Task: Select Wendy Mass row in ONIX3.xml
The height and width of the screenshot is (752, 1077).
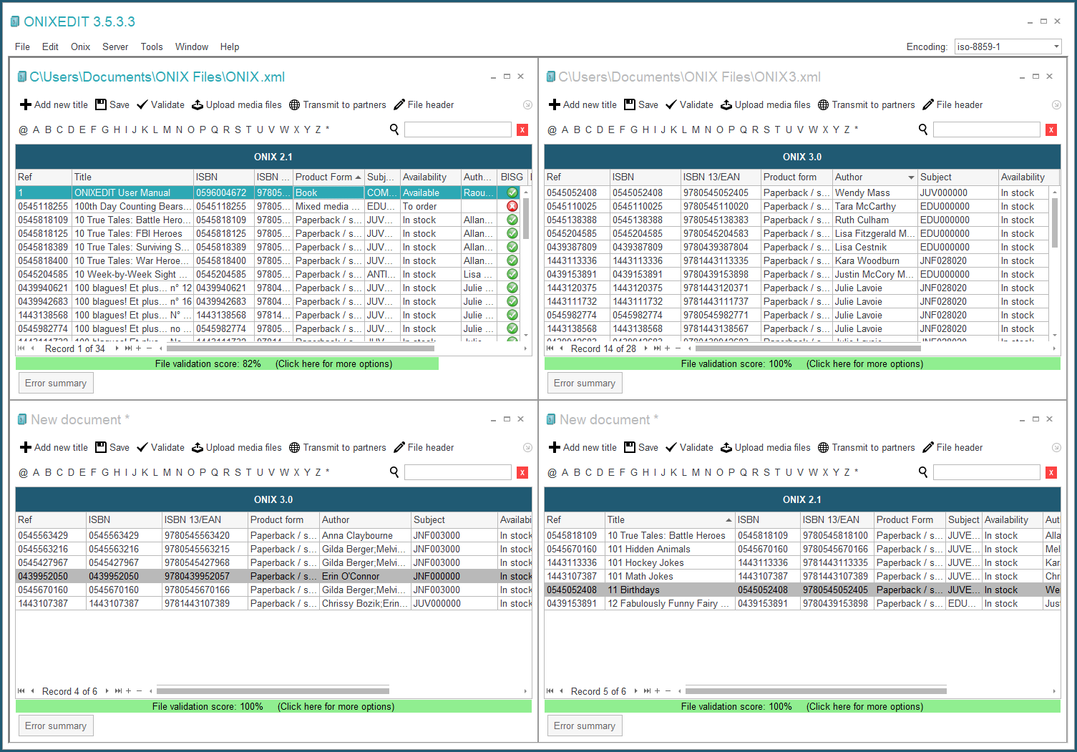Action: click(797, 192)
